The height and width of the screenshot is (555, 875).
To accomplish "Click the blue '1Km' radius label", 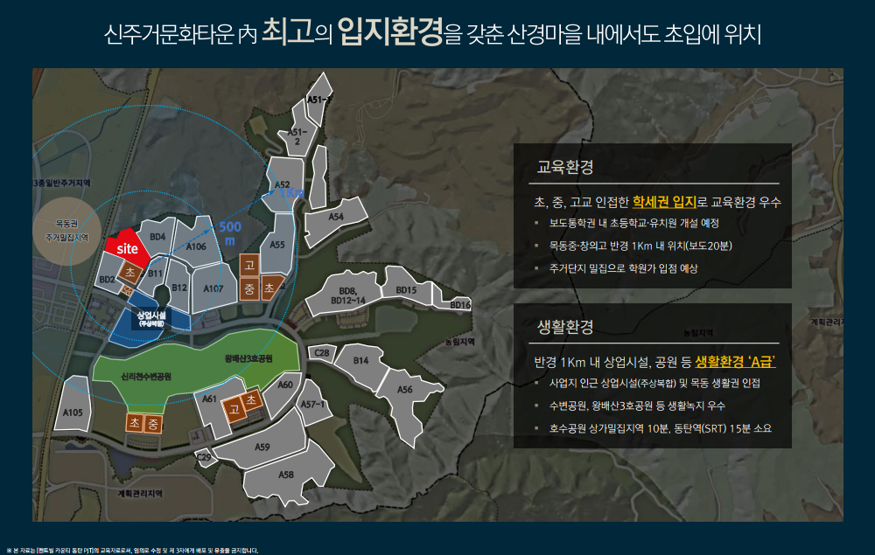I will point(292,193).
